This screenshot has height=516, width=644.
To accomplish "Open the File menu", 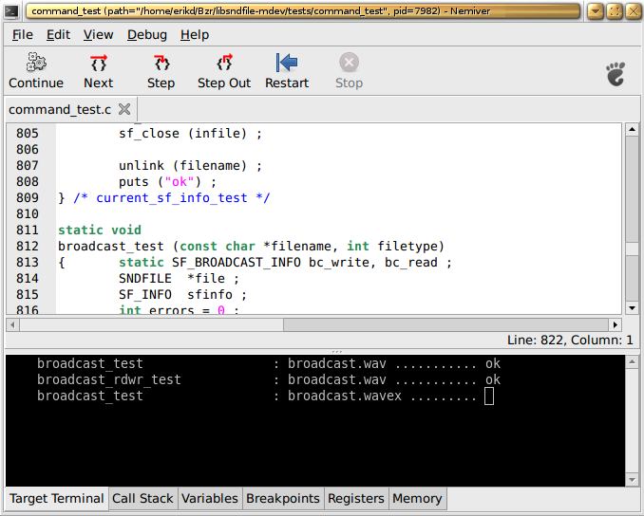I will [22, 35].
